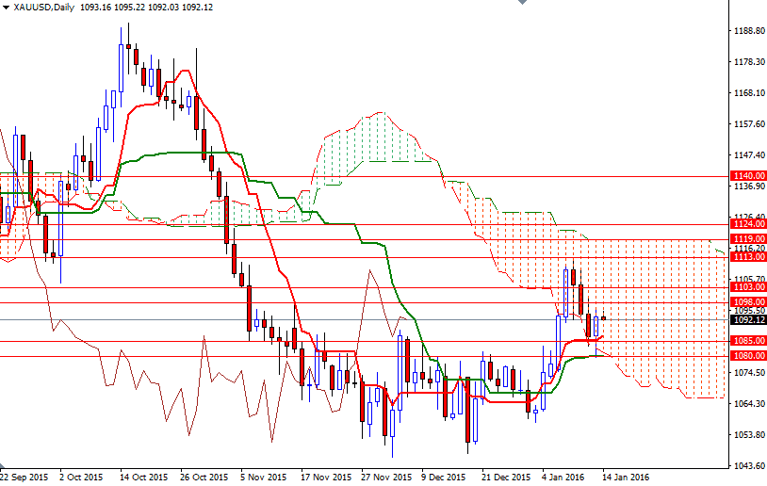Viewport: 767px width, 486px height.
Task: Click the 1043.60 price axis value
Action: coord(749,465)
